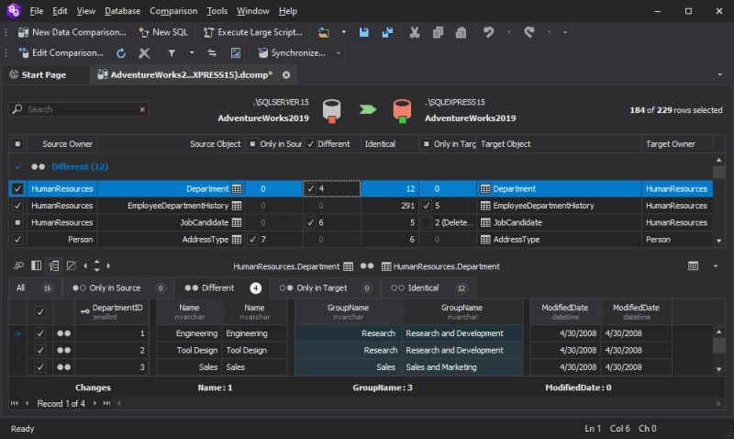Select the All records tab
The height and width of the screenshot is (439, 734).
(x=36, y=288)
